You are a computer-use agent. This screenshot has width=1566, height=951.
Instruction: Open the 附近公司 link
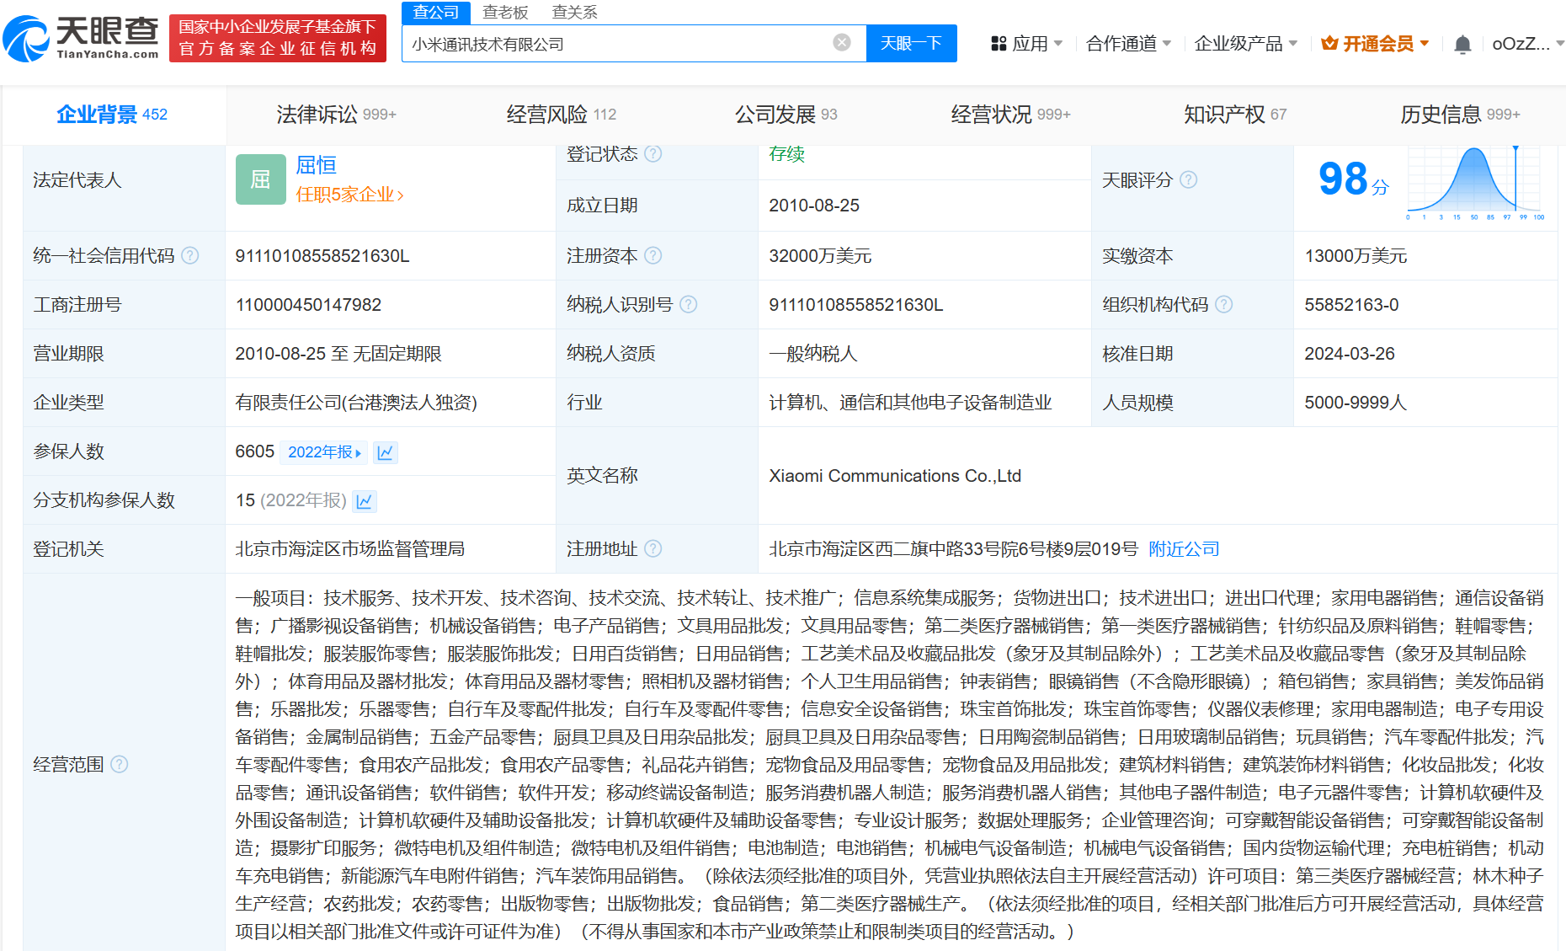[1184, 549]
